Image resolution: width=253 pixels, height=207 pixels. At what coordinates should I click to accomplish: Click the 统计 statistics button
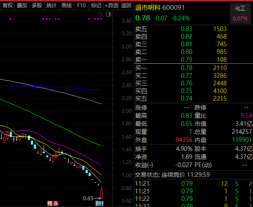click(52, 6)
